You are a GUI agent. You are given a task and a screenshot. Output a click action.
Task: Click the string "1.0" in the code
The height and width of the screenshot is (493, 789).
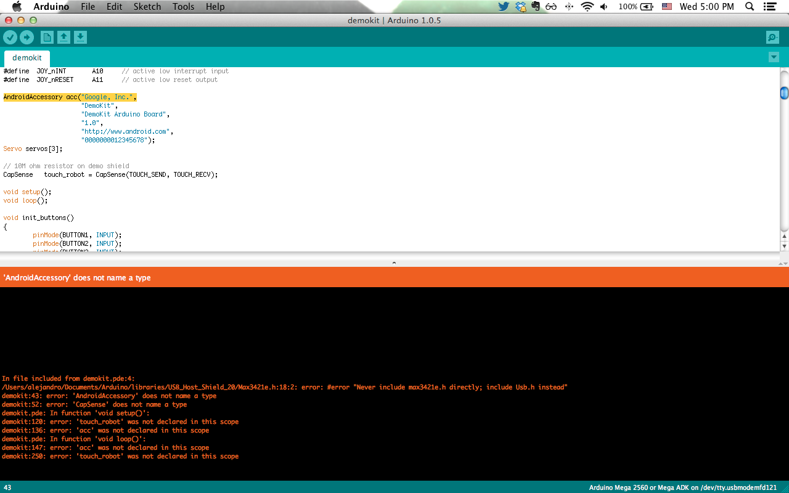tap(90, 123)
